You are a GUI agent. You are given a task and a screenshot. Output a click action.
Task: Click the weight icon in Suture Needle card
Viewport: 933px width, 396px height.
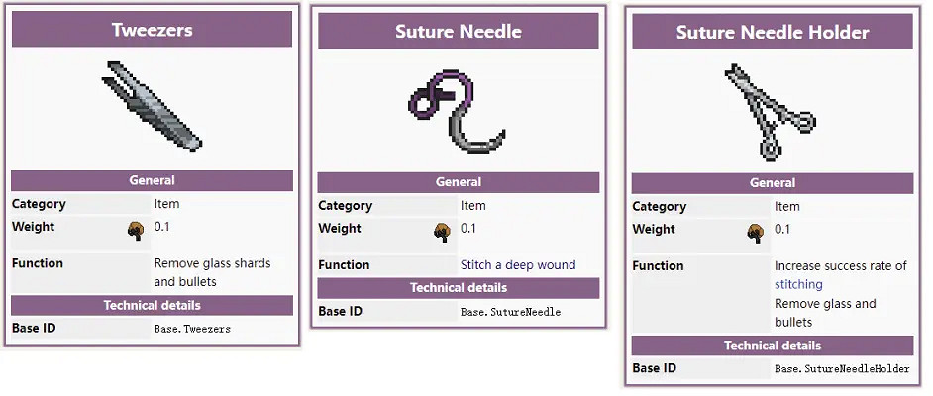[x=442, y=232]
